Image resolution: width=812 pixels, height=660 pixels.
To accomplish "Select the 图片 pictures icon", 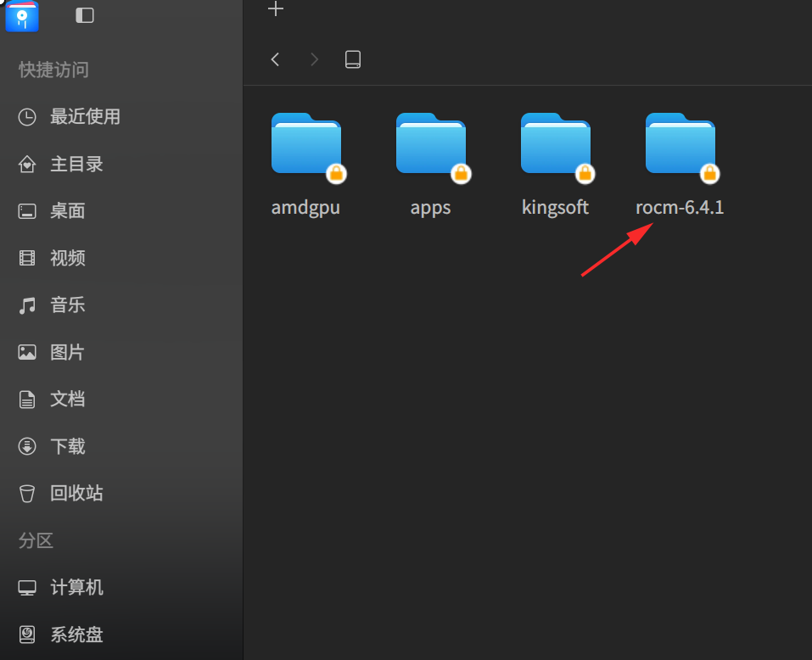I will point(27,353).
